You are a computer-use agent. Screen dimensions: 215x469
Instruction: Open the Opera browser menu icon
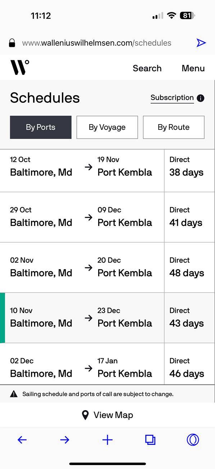point(193,439)
